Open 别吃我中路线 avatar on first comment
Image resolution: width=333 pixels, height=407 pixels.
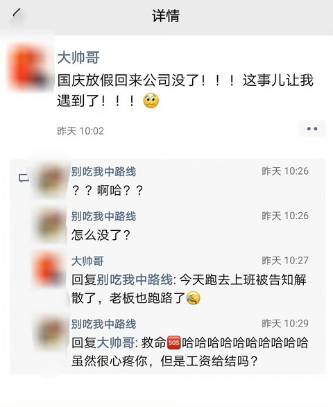pos(51,180)
